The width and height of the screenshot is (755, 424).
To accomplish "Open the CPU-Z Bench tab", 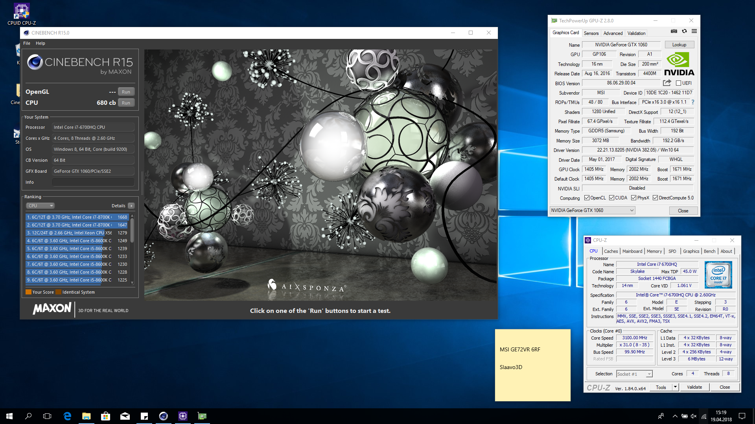I will coord(709,251).
